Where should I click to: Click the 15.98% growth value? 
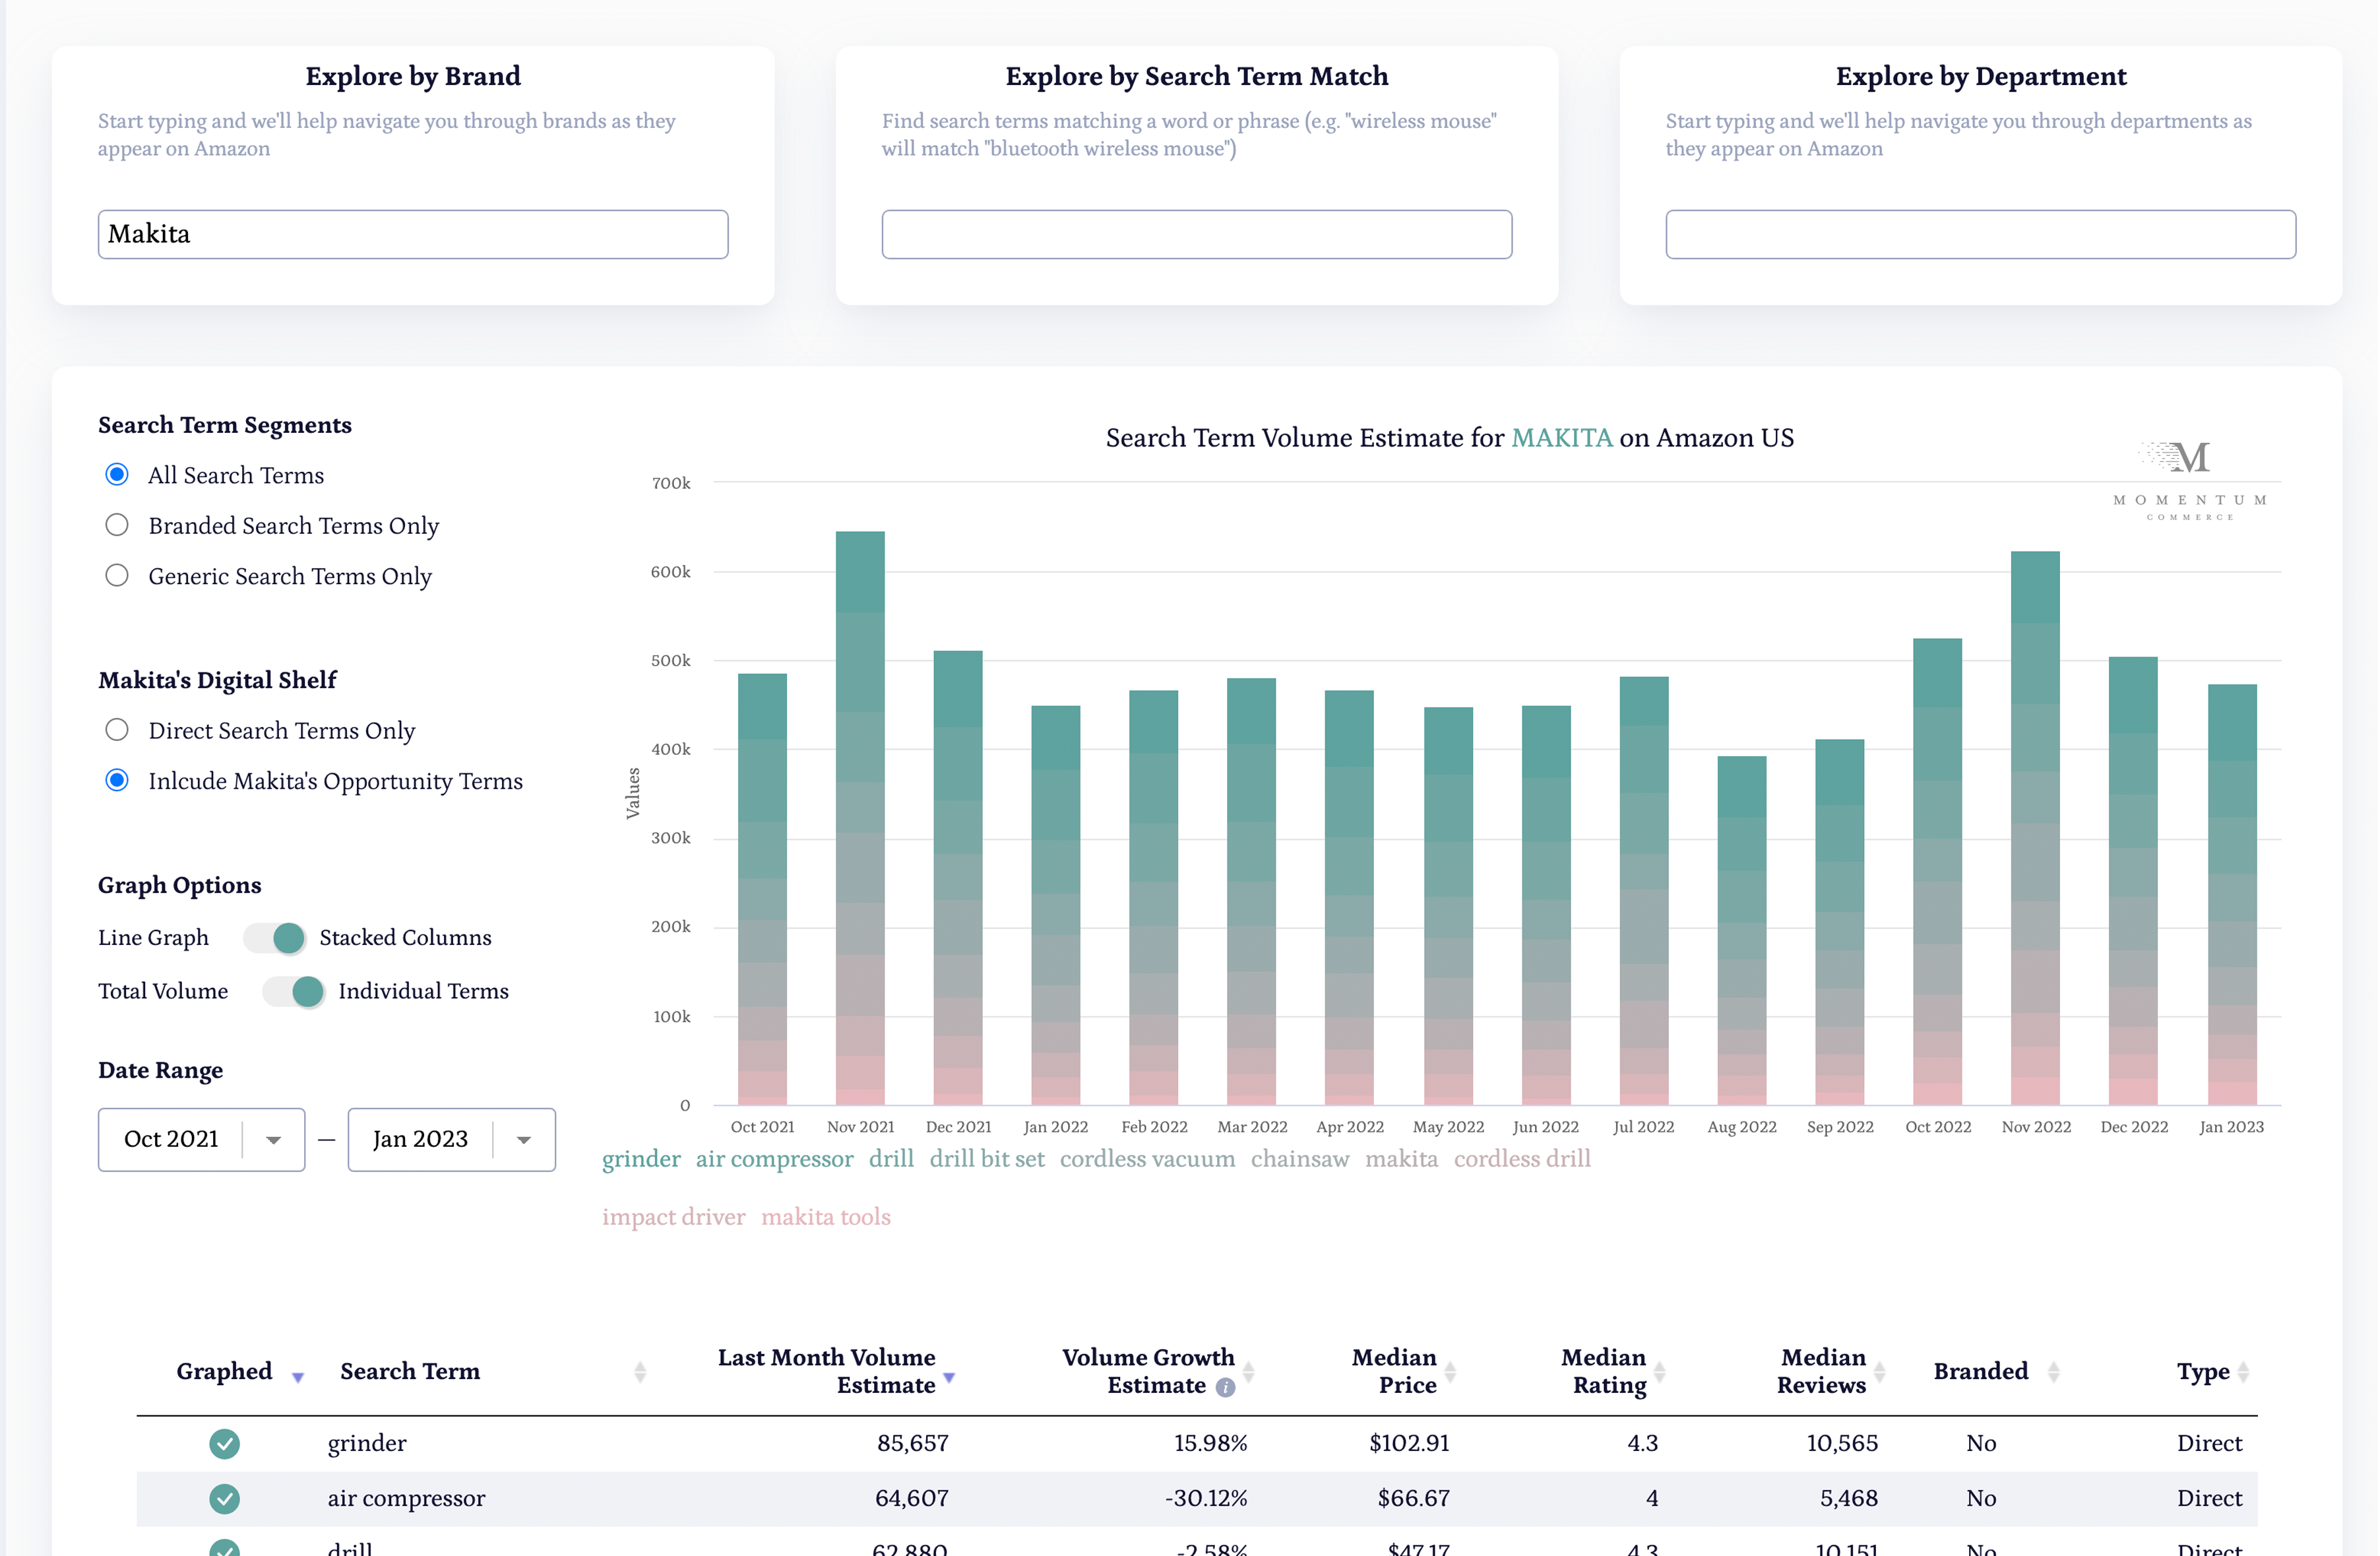pos(1210,1443)
